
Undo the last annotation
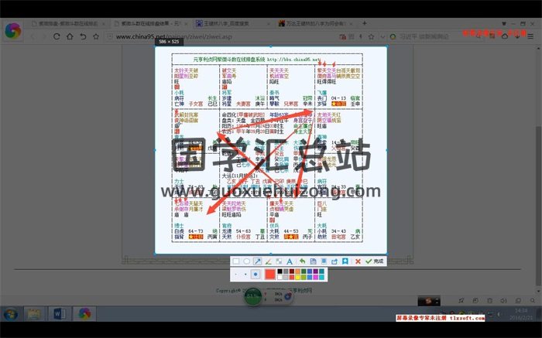pyautogui.click(x=303, y=261)
